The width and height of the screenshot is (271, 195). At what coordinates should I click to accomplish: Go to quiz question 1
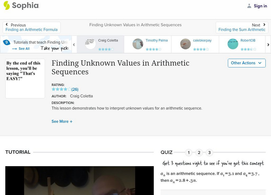[x=189, y=152]
